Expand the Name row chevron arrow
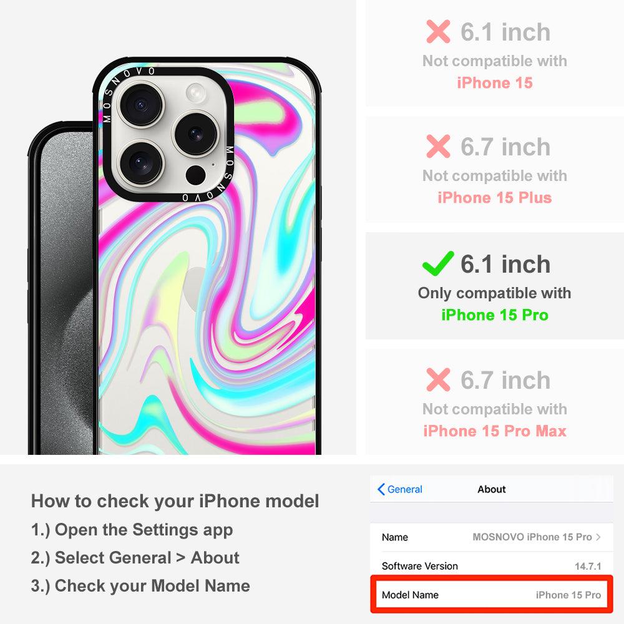This screenshot has width=624, height=624. 598,537
